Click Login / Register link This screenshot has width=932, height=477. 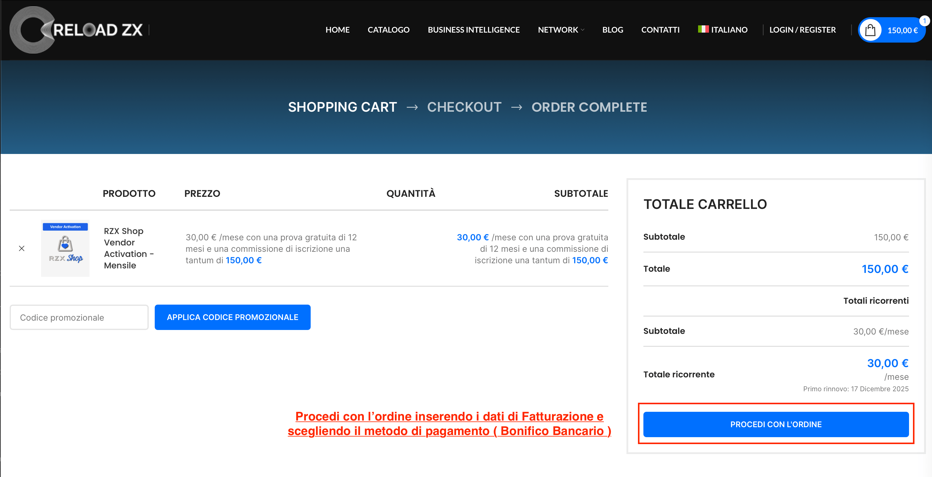pos(802,30)
